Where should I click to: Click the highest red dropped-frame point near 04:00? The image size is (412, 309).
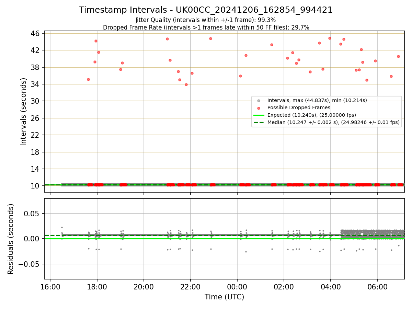coord(330,38)
